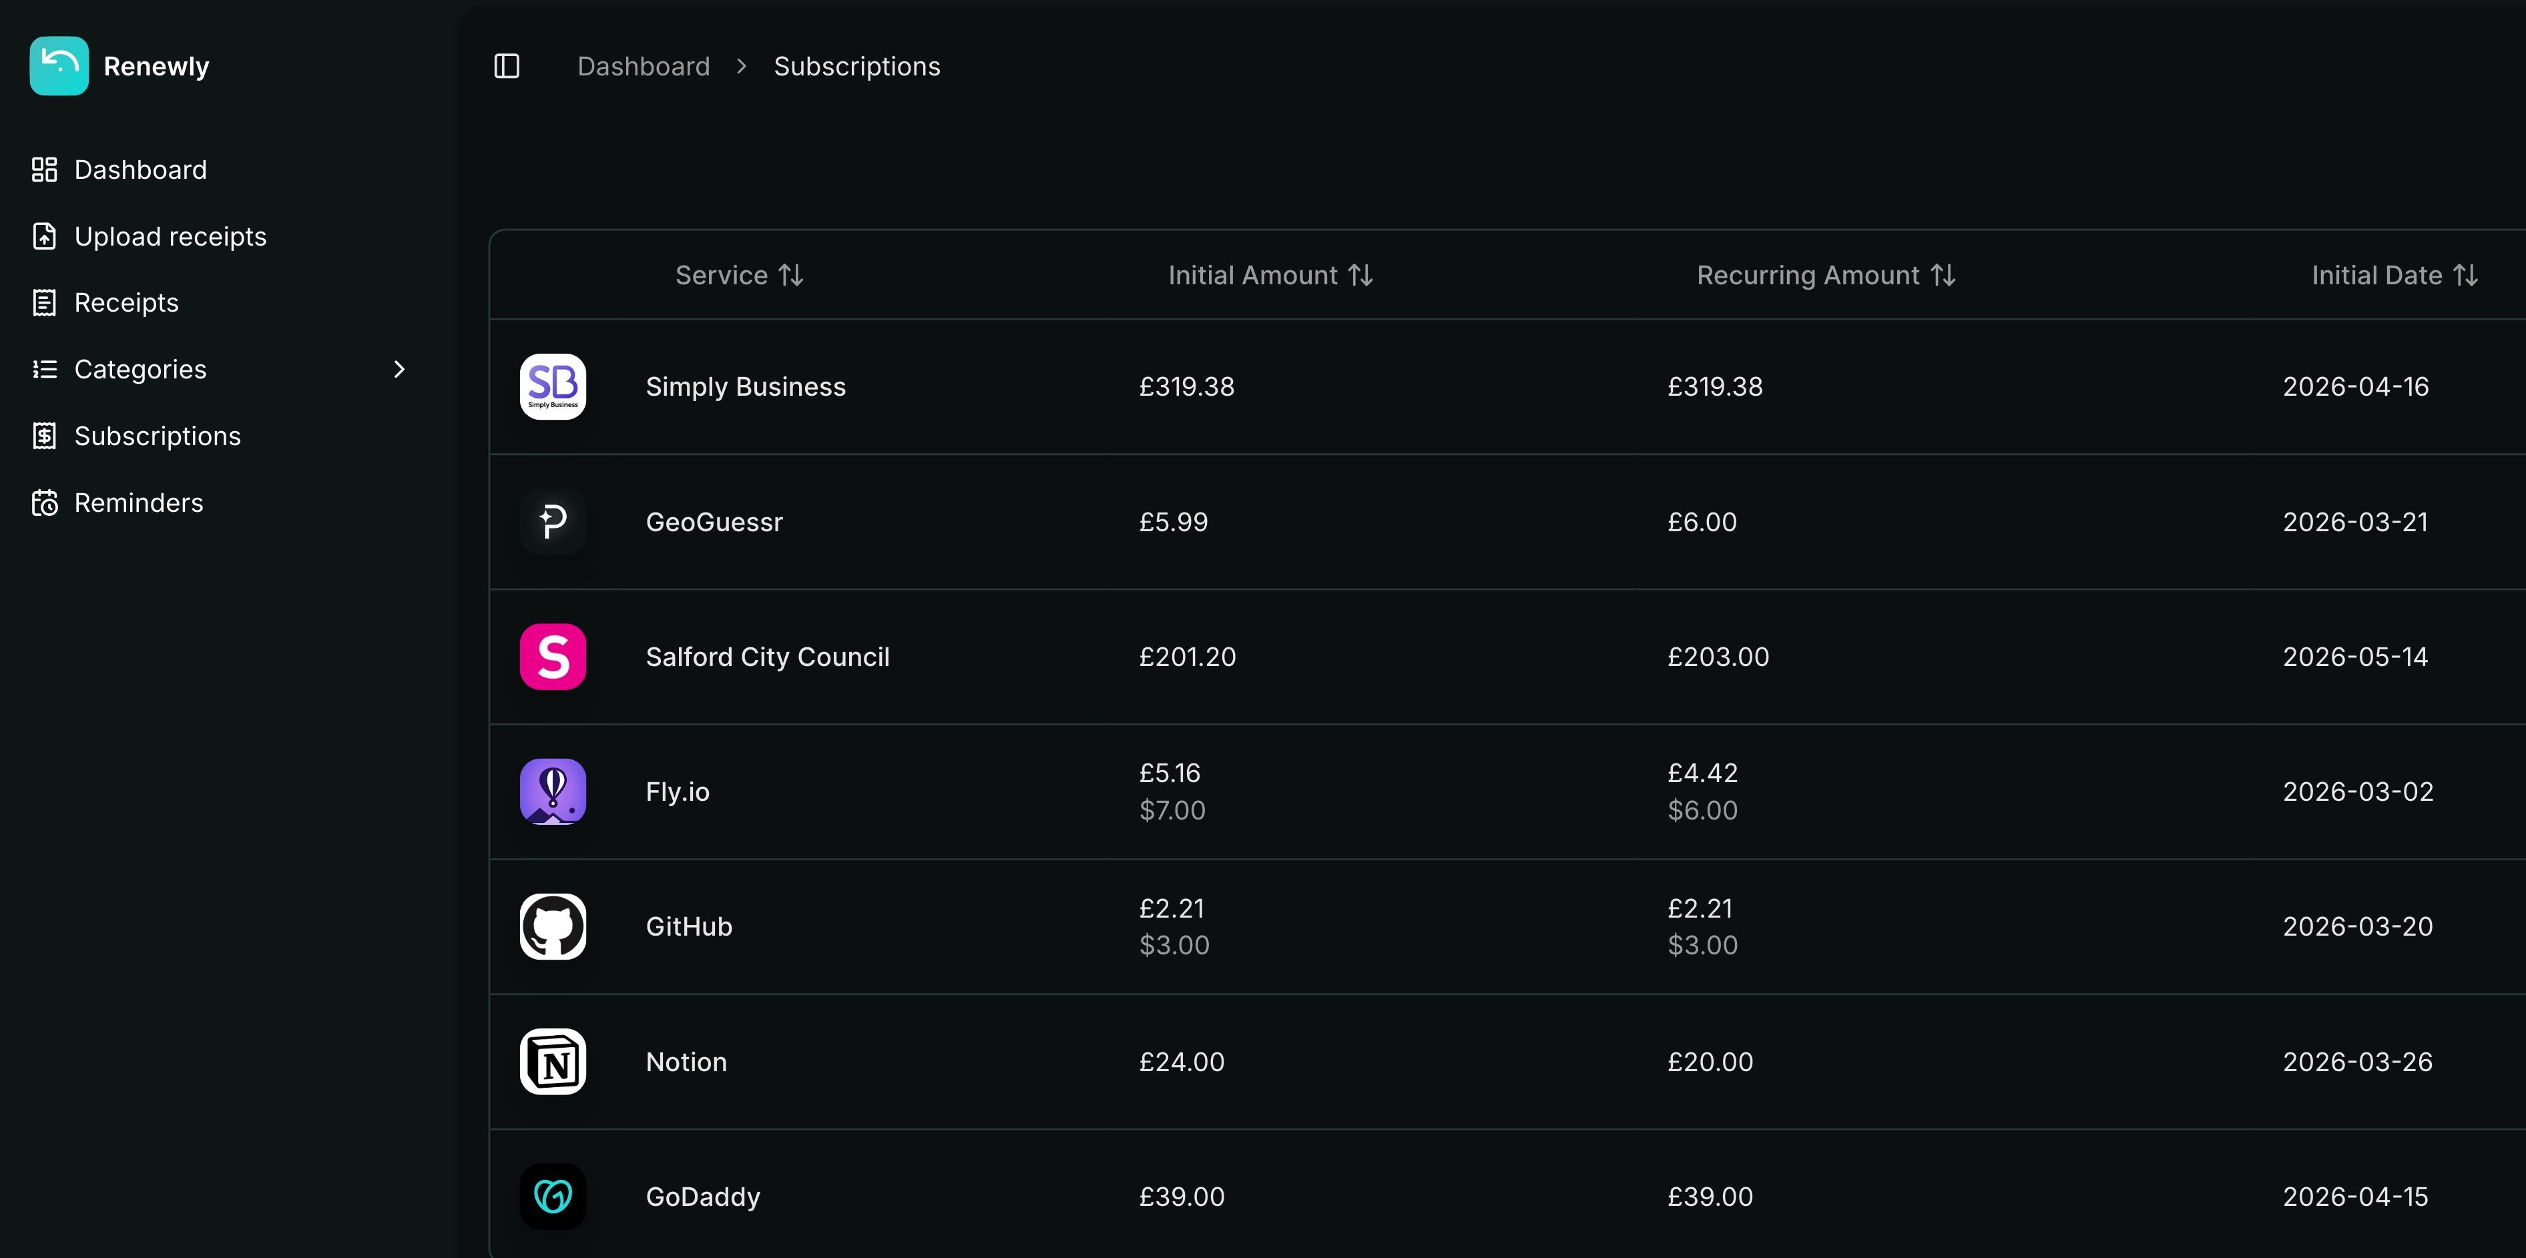The image size is (2526, 1258).
Task: Expand the Categories section
Action: click(399, 368)
